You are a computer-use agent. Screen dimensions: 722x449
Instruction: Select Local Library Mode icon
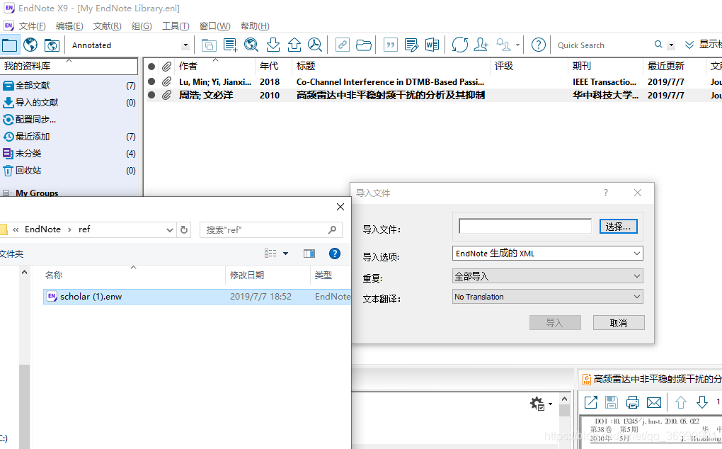(x=10, y=45)
